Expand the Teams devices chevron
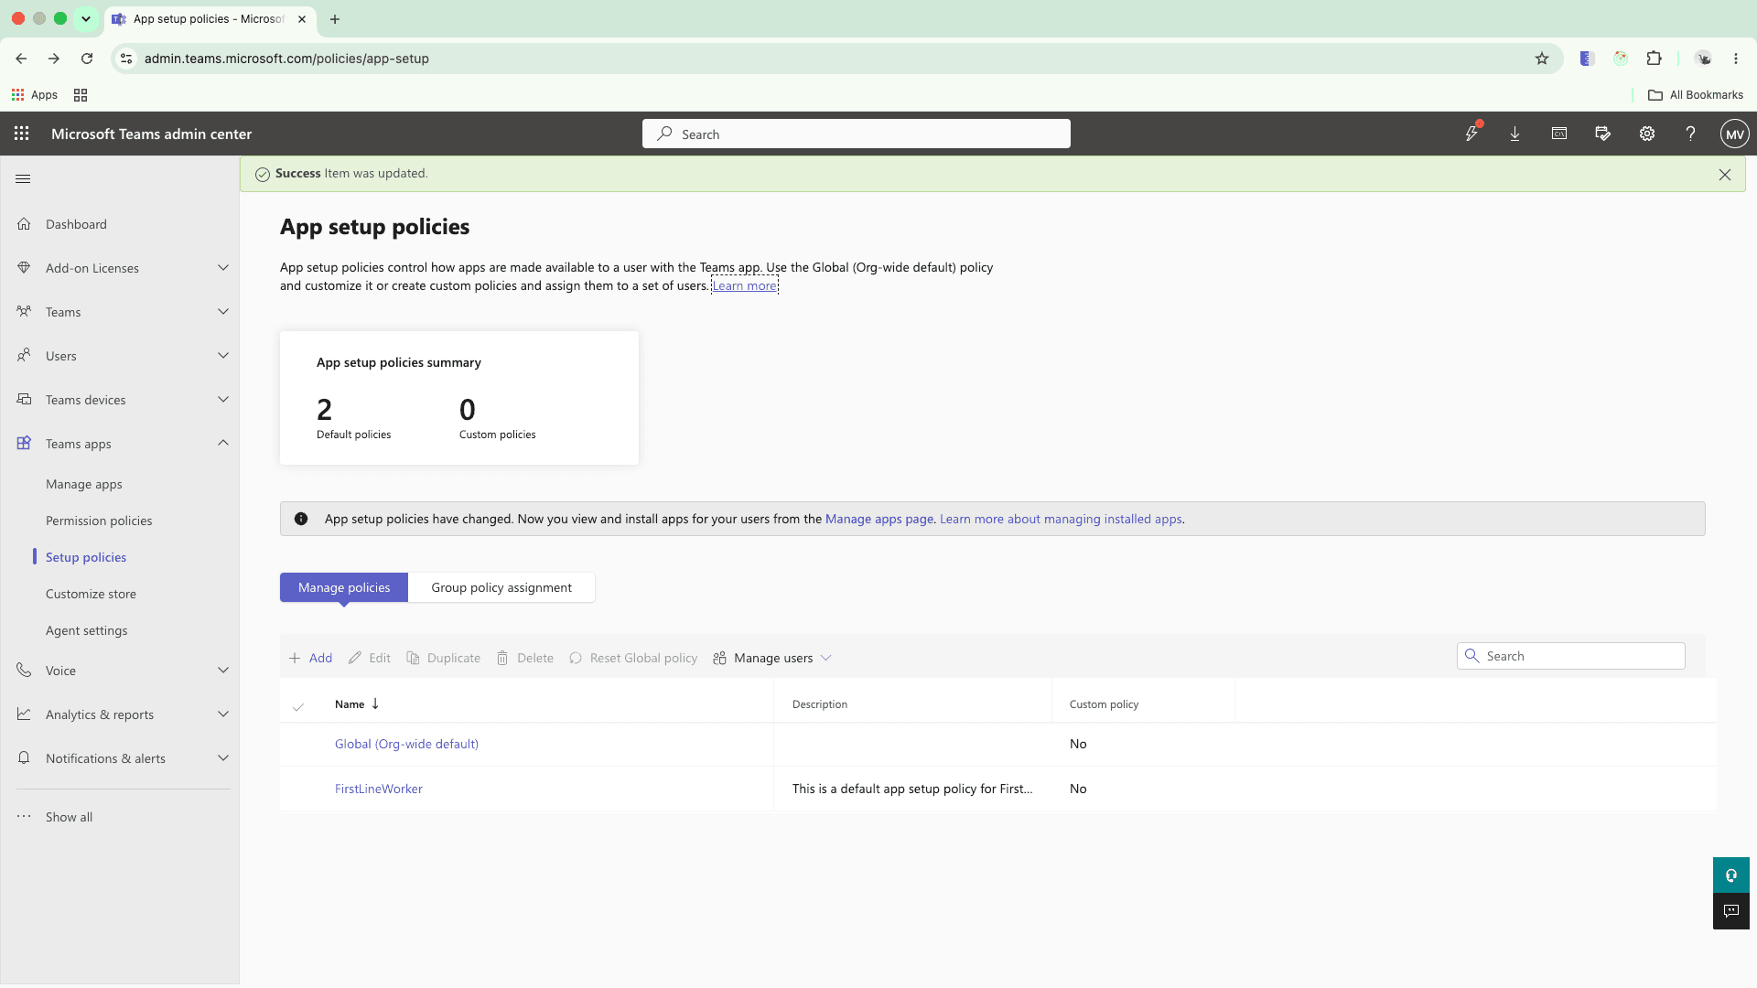 click(x=223, y=400)
